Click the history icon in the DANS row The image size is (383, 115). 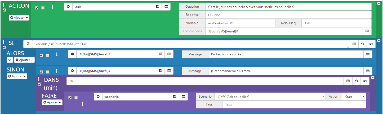pos(357,81)
